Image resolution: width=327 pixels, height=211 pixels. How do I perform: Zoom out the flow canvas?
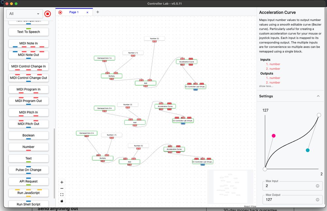(x=62, y=188)
